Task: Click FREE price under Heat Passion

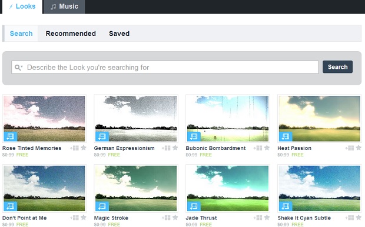Action: click(x=297, y=155)
